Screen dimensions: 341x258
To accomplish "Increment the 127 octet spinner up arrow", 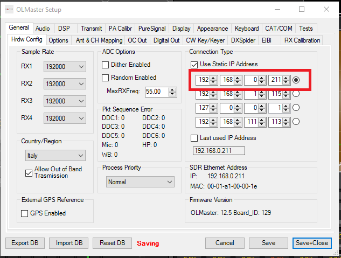I will (213, 106).
